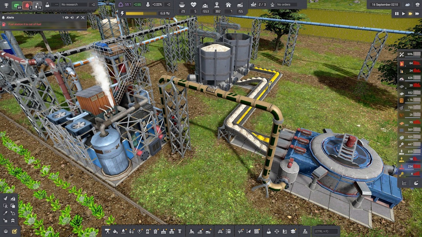The height and width of the screenshot is (237, 422).
Task: Click the housing icon
Action: [228, 5]
